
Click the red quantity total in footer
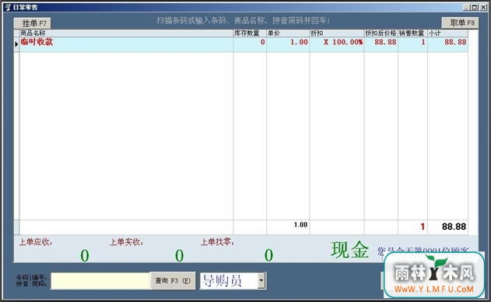[x=423, y=227]
